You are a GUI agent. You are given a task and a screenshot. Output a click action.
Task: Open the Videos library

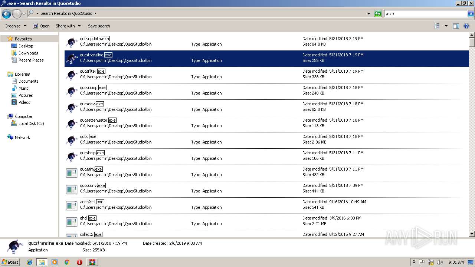coord(24,102)
